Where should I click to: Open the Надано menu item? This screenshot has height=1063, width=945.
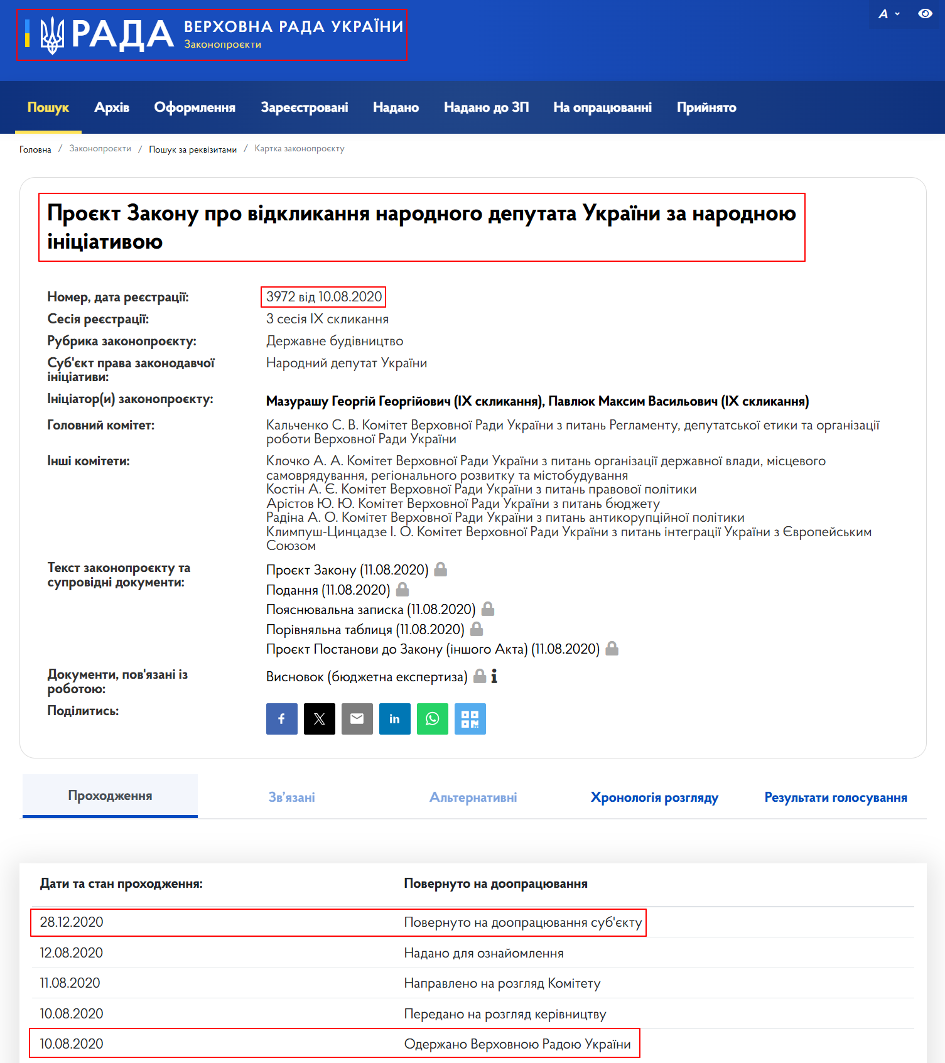click(x=396, y=107)
